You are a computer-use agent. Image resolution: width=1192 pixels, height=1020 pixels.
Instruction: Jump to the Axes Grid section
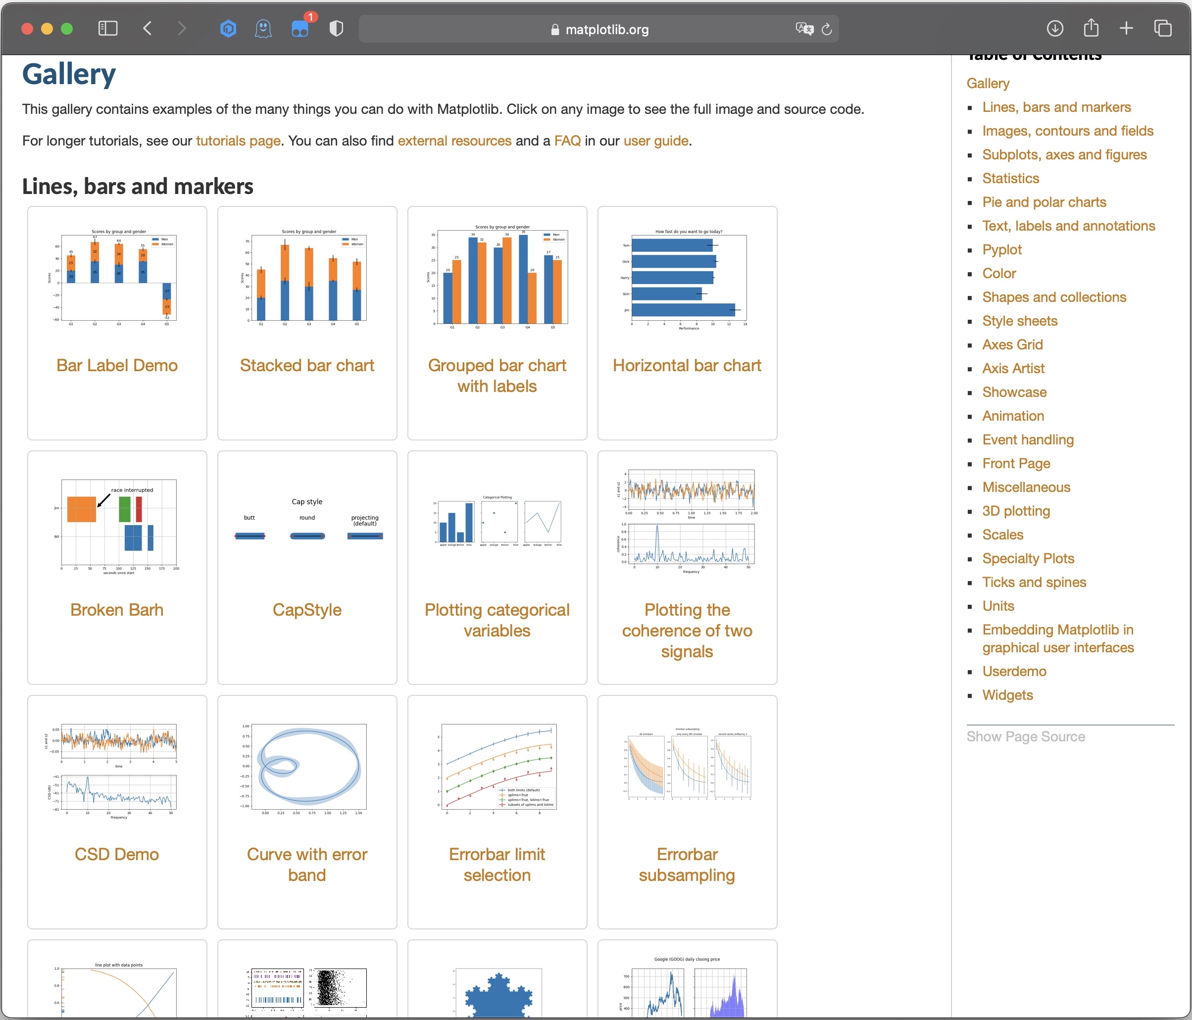point(1012,344)
